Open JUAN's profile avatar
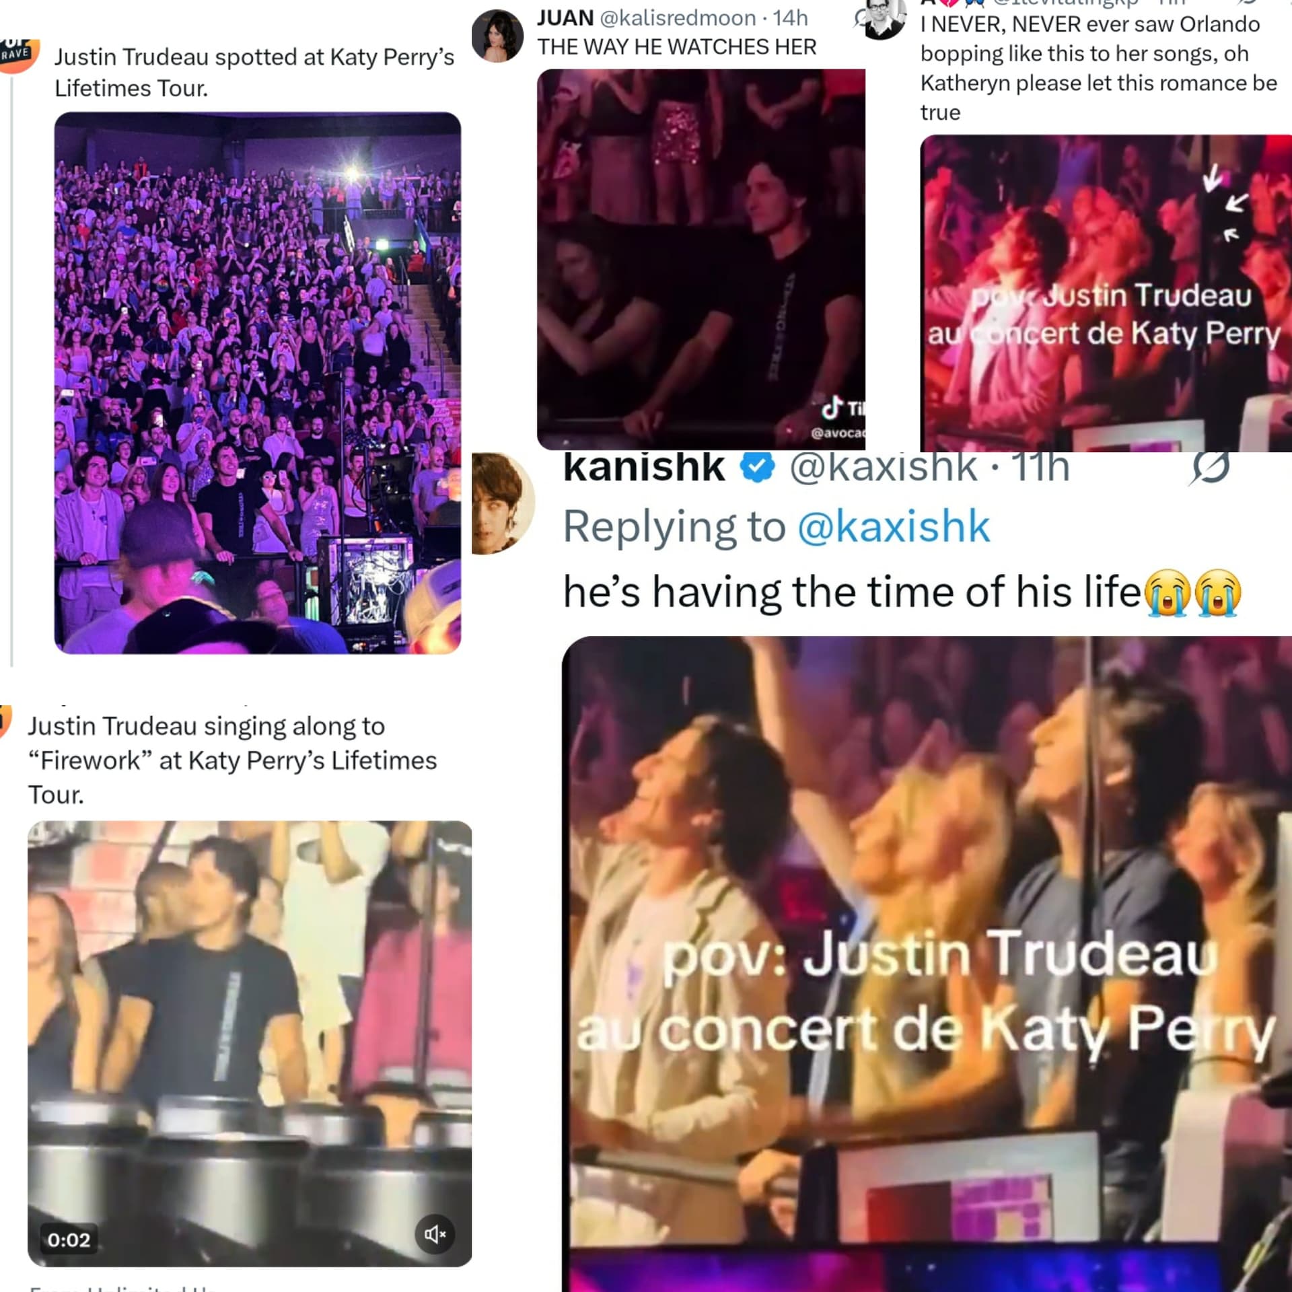1292x1292 pixels. click(x=497, y=36)
